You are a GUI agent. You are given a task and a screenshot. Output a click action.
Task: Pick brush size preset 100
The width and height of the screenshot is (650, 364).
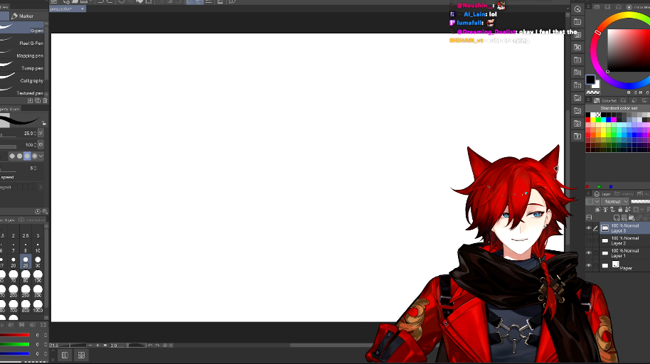pyautogui.click(x=38, y=277)
